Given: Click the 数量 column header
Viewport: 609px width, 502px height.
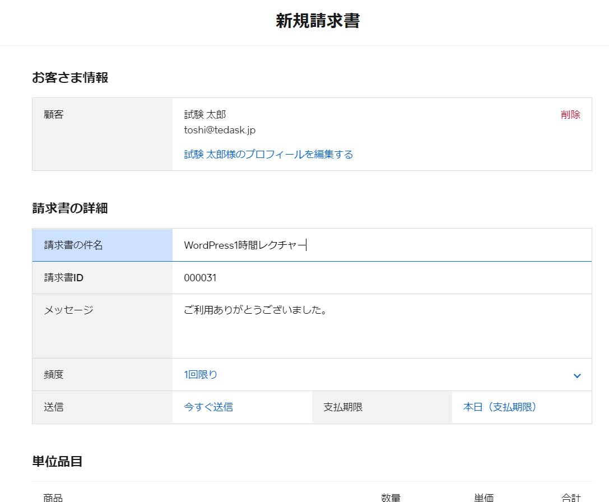Looking at the screenshot, I should tap(390, 498).
